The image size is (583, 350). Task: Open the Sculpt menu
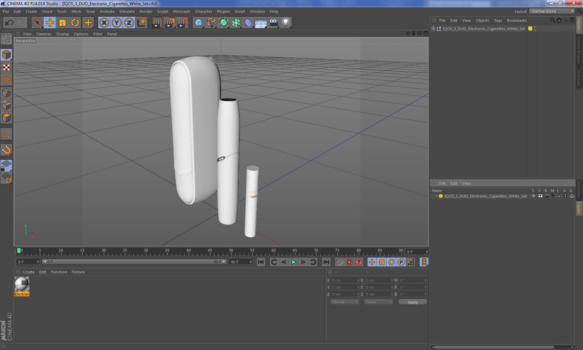[x=162, y=11]
